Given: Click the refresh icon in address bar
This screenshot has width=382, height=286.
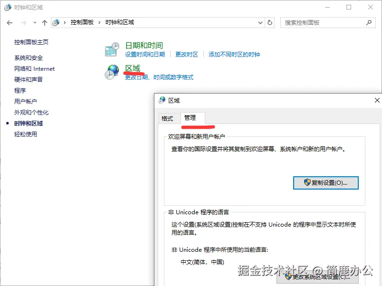Looking at the screenshot, I should point(269,22).
